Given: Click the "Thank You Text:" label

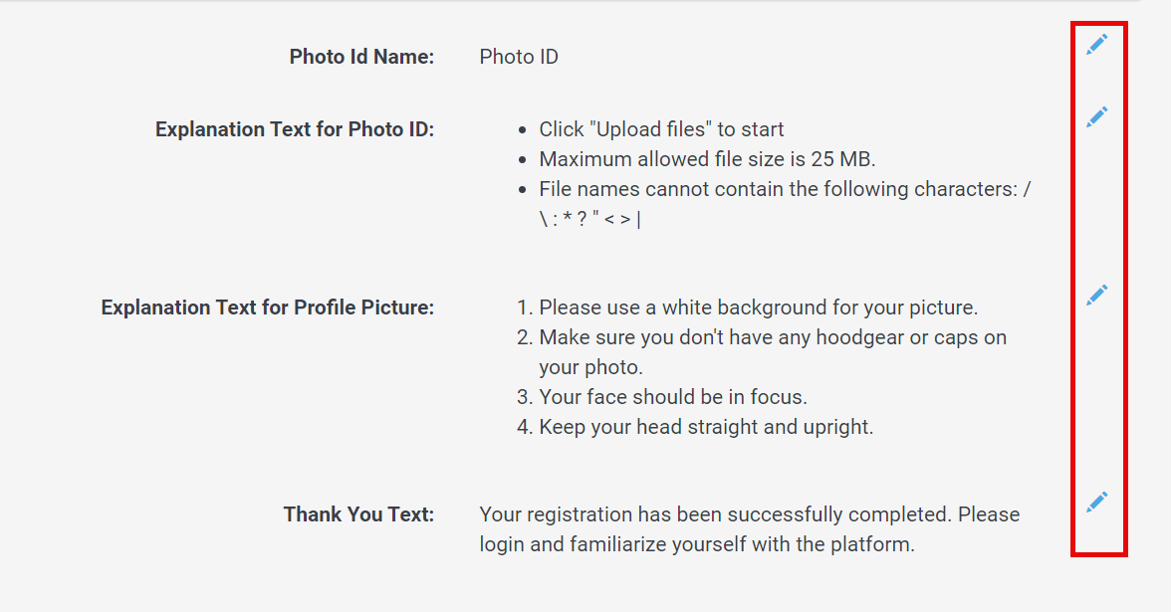Looking at the screenshot, I should coord(358,514).
